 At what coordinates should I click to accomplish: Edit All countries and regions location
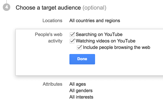(95, 21)
